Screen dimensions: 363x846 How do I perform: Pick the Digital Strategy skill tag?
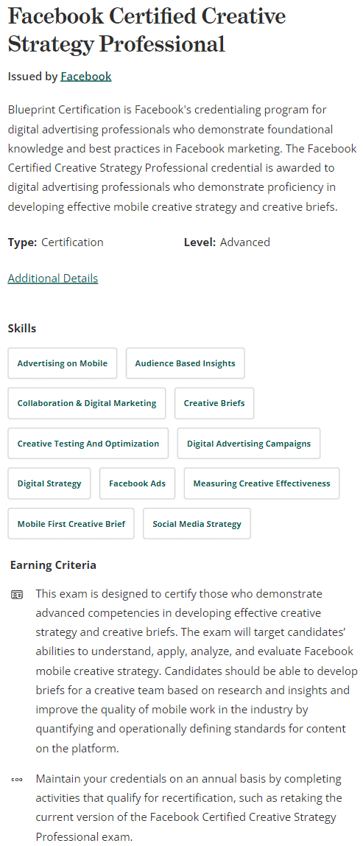pos(49,483)
